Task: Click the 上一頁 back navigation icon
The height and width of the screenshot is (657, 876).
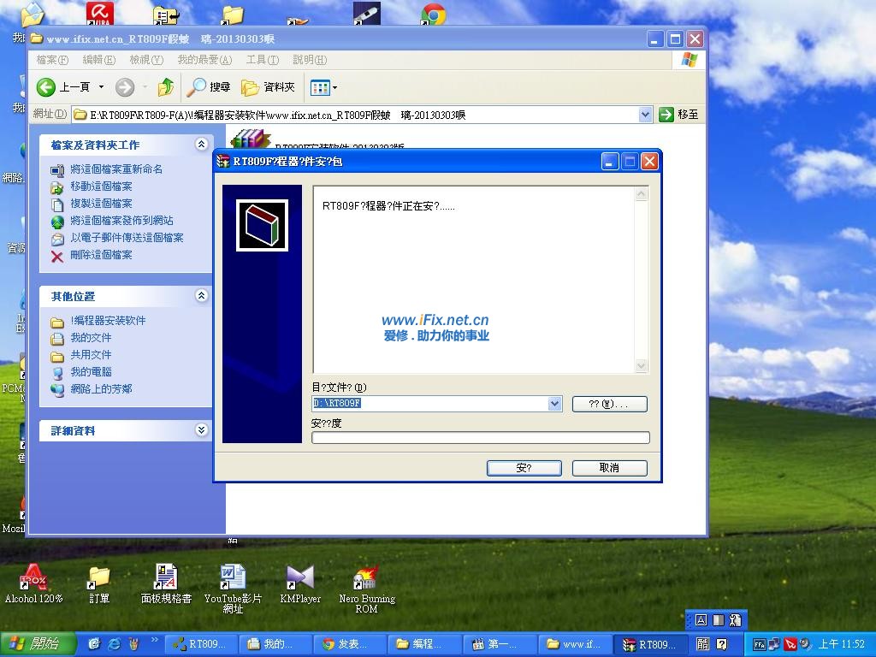Action: tap(45, 86)
